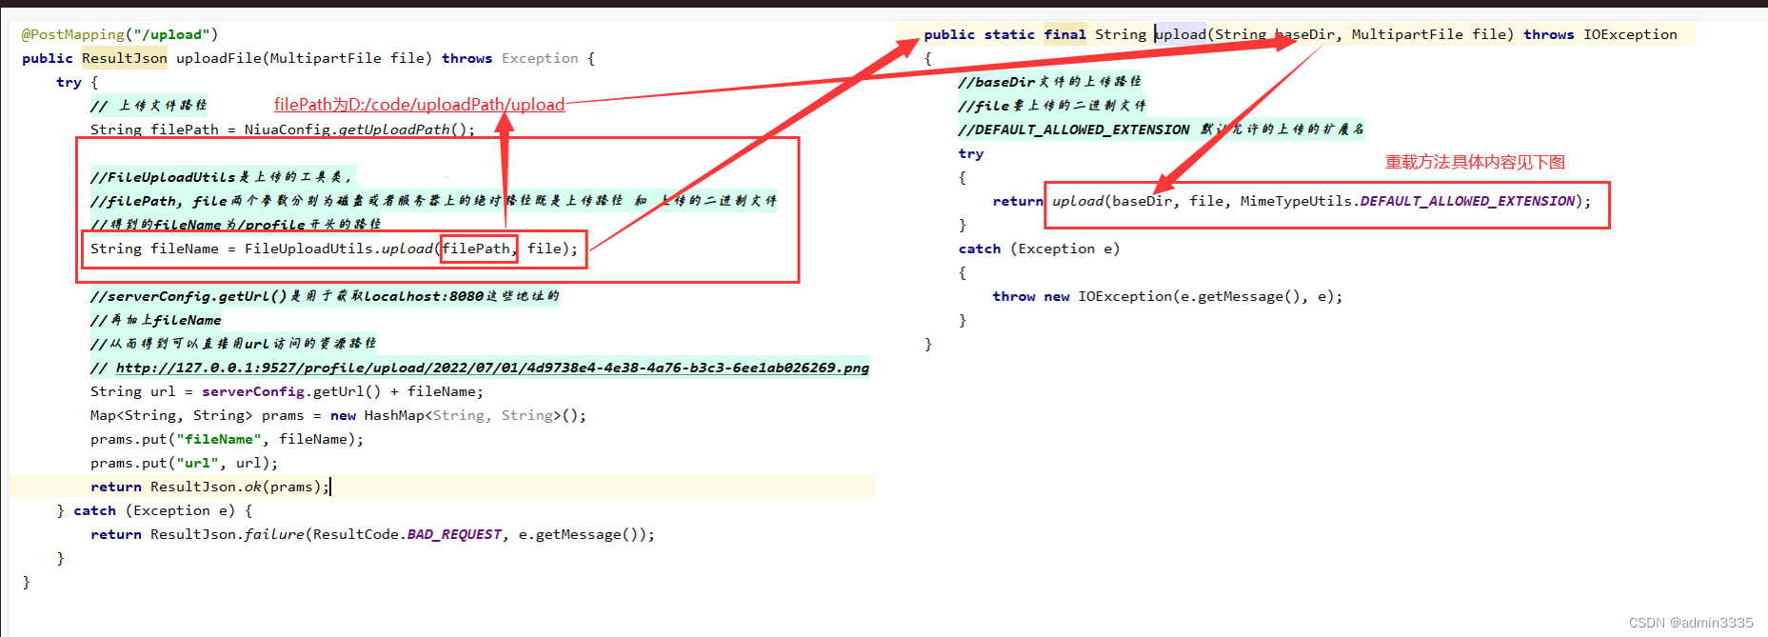Click 'public static final' modifiers of upload method
The height and width of the screenshot is (637, 1768).
click(x=1004, y=34)
